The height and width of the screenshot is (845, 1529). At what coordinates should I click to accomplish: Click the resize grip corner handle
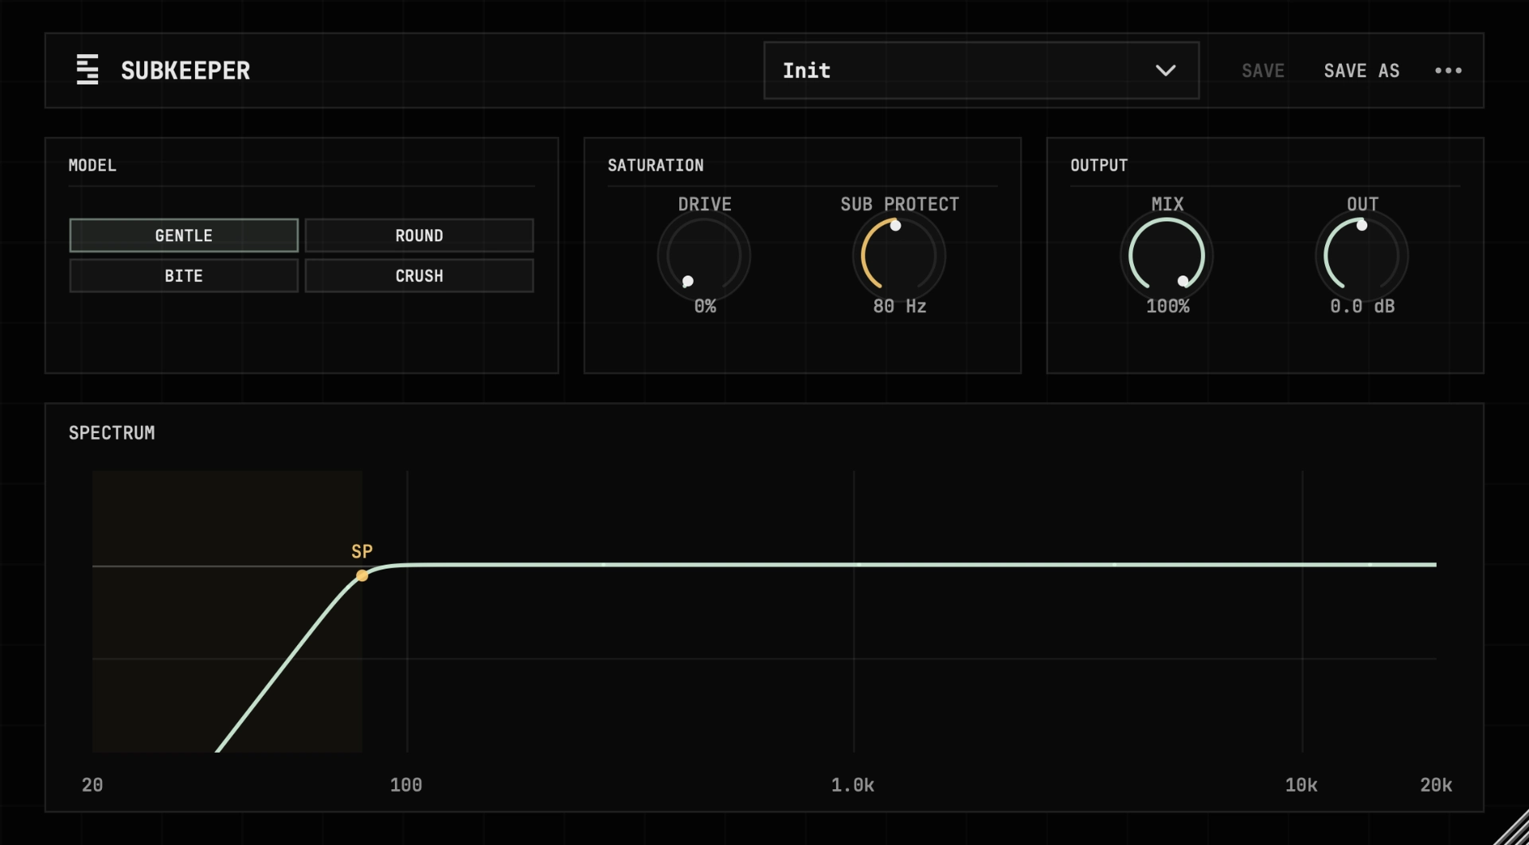pos(1511,828)
